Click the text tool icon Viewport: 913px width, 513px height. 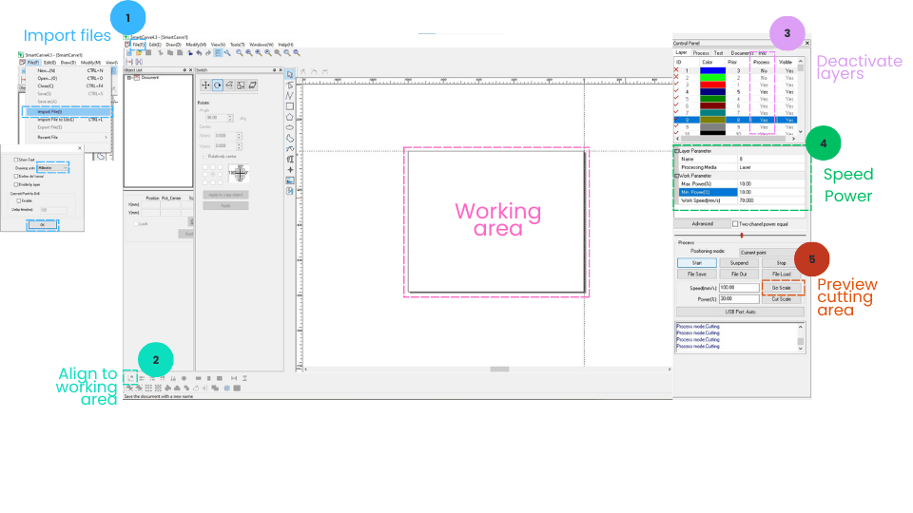tap(290, 159)
